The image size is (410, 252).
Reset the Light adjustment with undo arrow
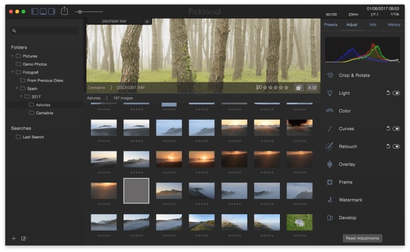pos(388,93)
